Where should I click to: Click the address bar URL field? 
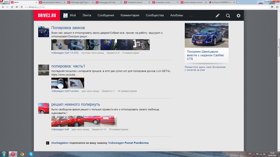145,7
